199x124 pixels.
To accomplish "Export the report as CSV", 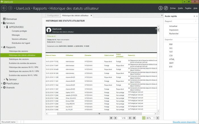I will (x=171, y=56).
